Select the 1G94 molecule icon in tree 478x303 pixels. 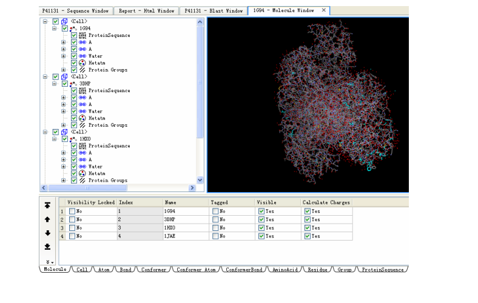(x=73, y=28)
